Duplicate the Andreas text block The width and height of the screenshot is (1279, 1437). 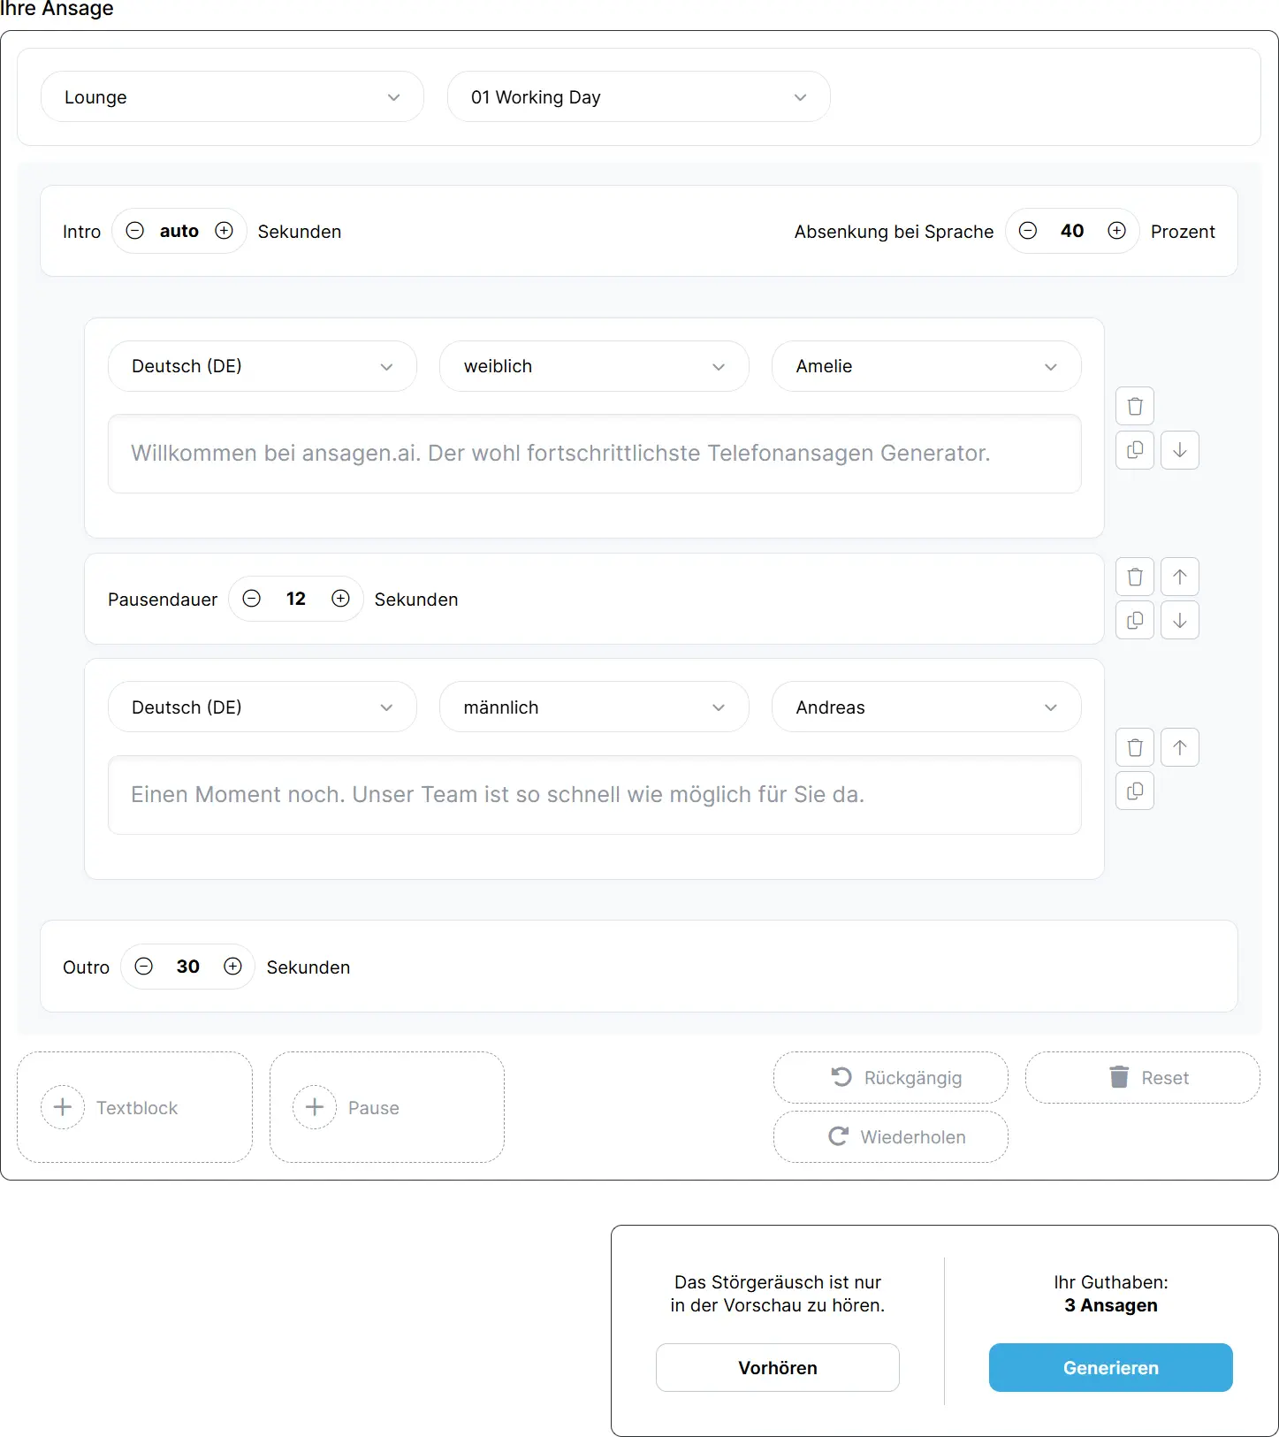tap(1135, 791)
